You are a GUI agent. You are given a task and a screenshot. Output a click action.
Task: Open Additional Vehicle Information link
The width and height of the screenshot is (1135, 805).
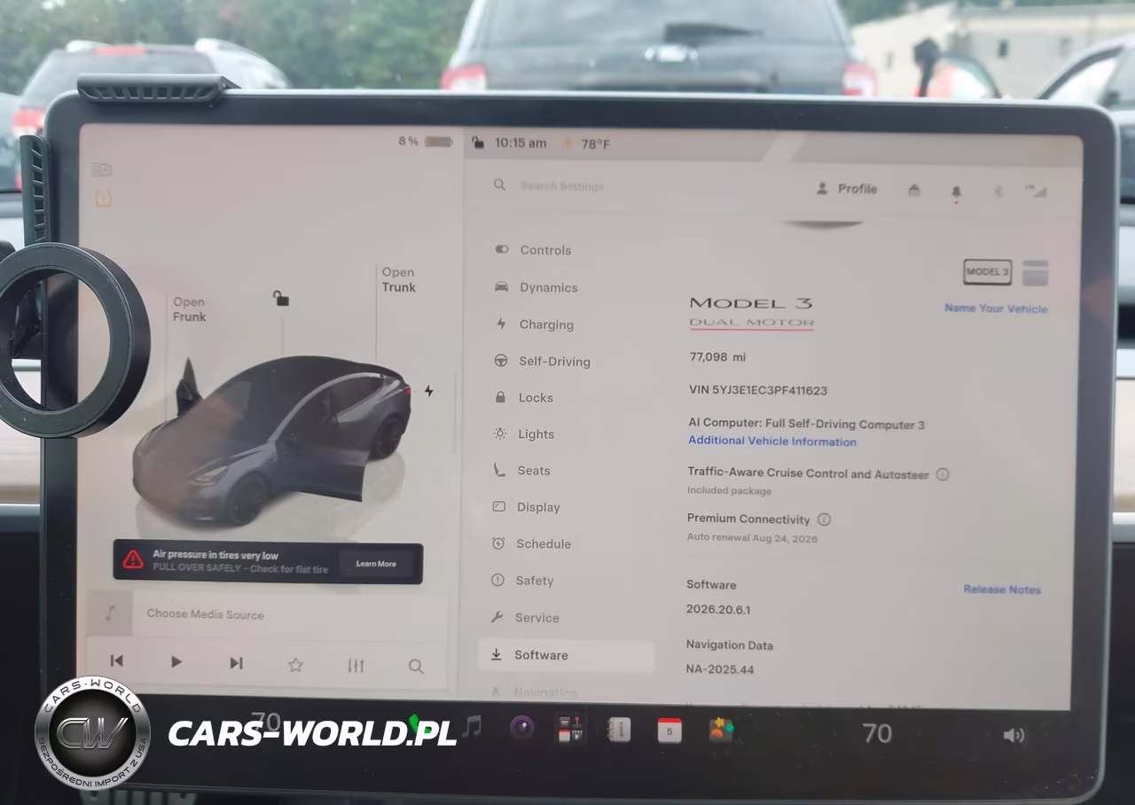tap(772, 442)
